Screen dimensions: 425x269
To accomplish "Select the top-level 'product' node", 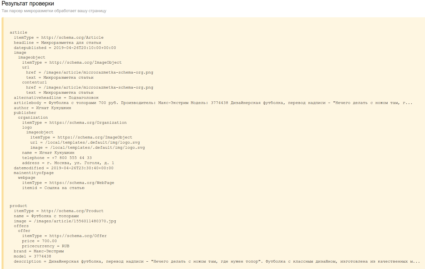I will tap(18, 206).
